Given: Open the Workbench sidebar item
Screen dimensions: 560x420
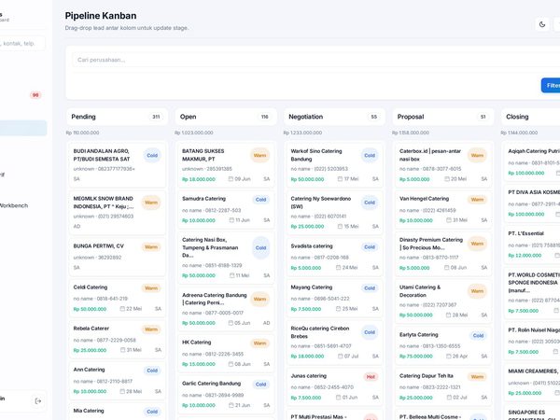Looking at the screenshot, I should [x=14, y=205].
